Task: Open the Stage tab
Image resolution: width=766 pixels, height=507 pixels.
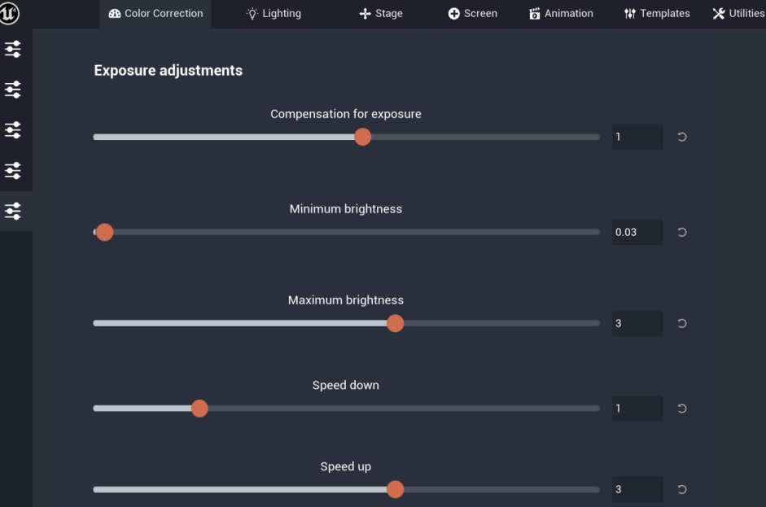Action: click(x=380, y=14)
